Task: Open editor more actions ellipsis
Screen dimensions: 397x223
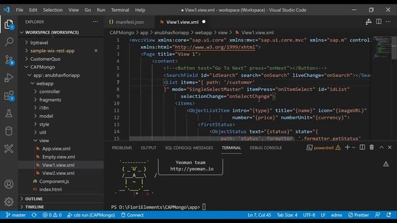Action: (x=388, y=22)
